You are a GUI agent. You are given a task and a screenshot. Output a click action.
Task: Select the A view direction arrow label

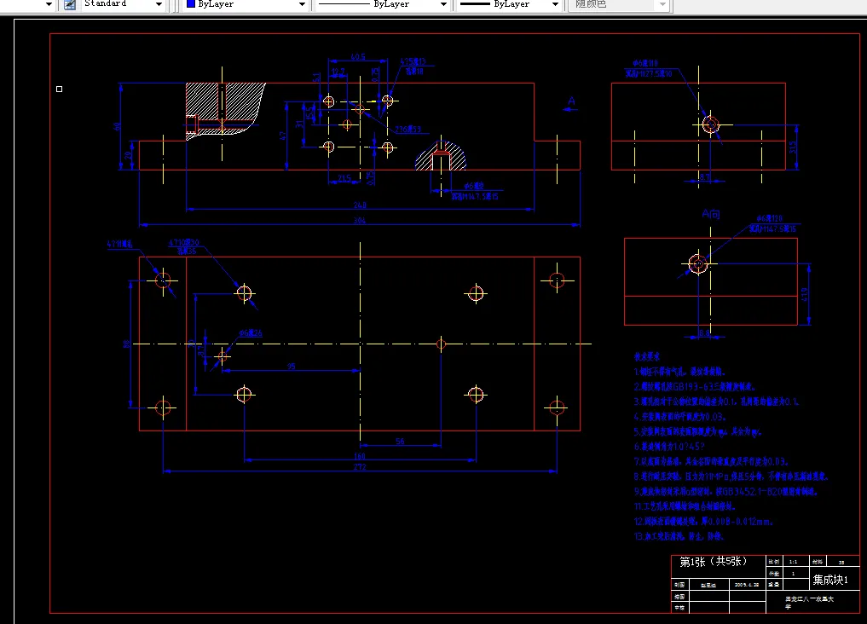(x=571, y=101)
